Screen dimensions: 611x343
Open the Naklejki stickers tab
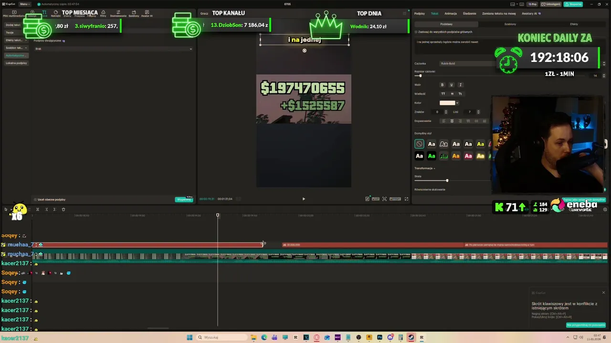[x=56, y=13]
